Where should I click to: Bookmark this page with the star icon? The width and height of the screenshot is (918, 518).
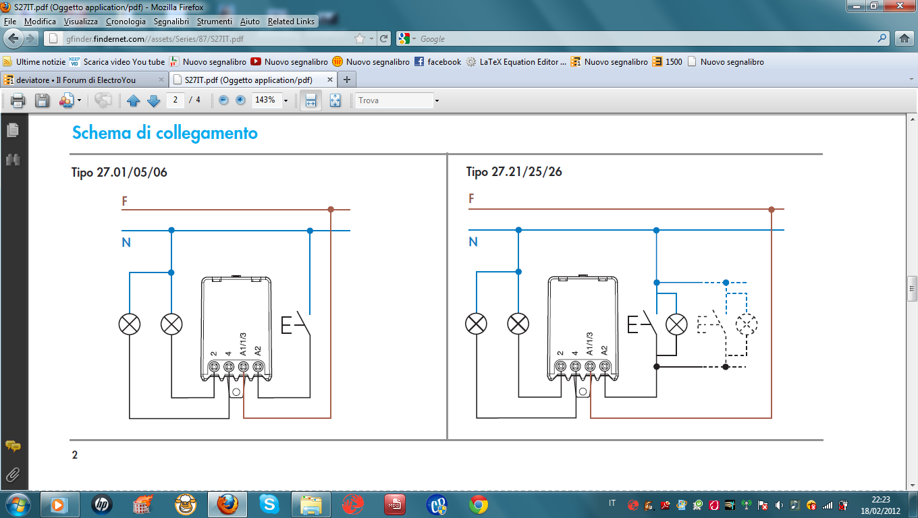click(x=360, y=39)
